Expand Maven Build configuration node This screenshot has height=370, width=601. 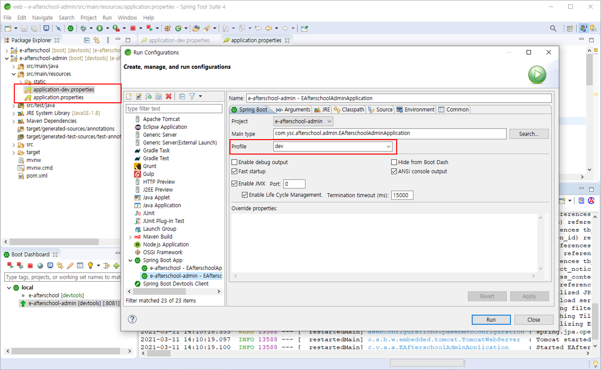pos(131,237)
